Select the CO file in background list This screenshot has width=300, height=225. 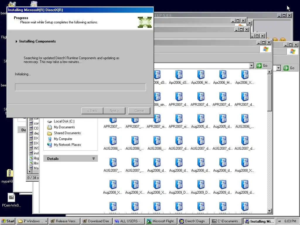34,128
